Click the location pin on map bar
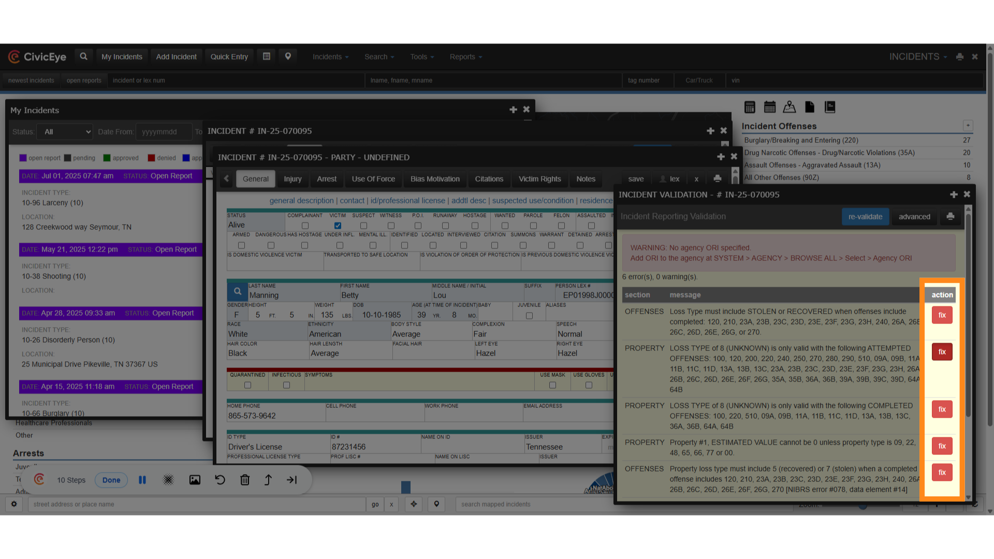Image resolution: width=994 pixels, height=559 pixels. point(436,504)
